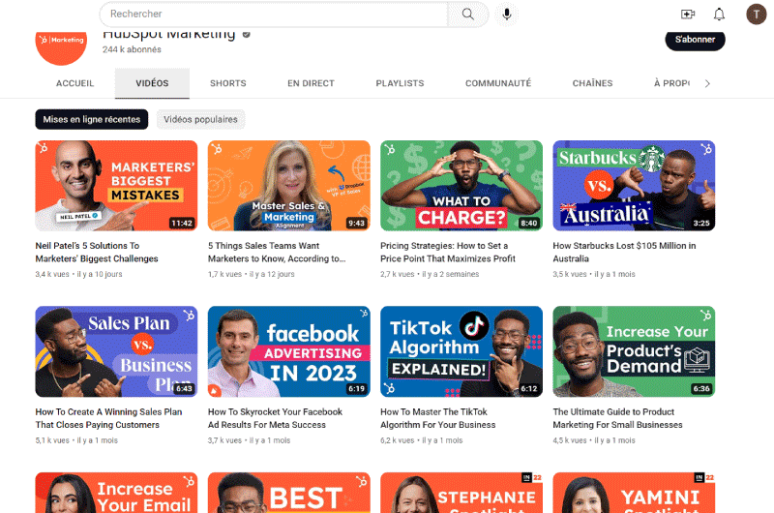Viewport: 774px width, 513px height.
Task: Open How To Master The TikTok title
Action: coord(438,418)
